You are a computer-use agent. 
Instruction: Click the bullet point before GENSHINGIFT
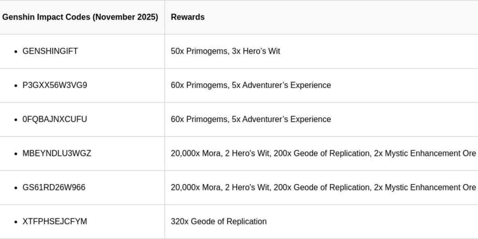pos(16,52)
